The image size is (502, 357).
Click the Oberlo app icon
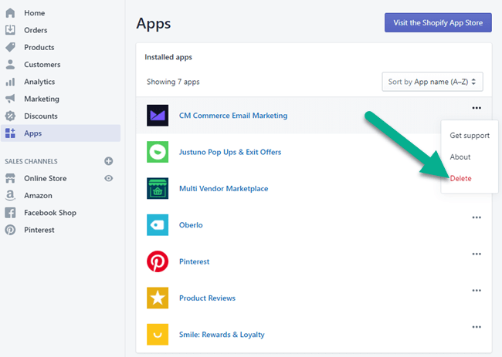[x=158, y=225]
